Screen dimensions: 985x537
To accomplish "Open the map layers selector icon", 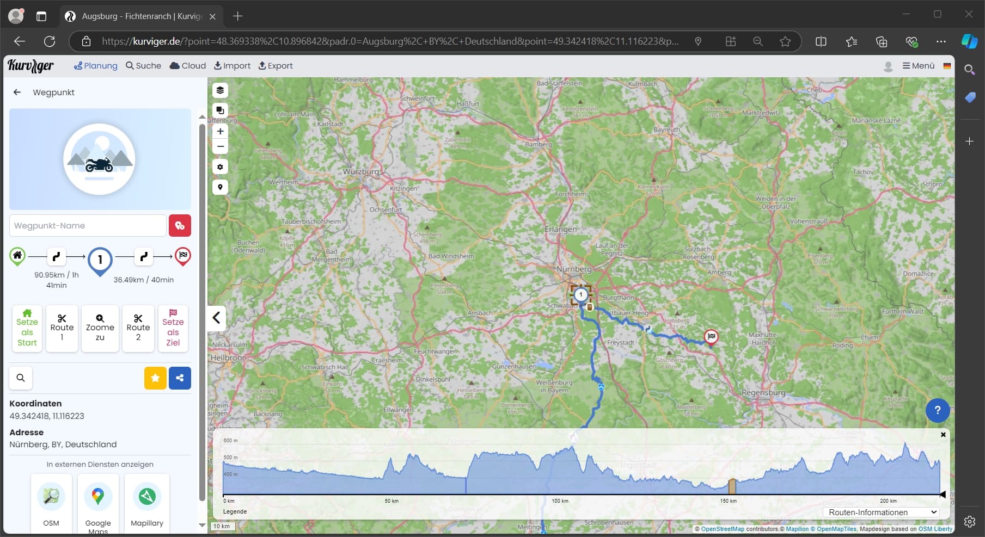I will click(x=220, y=90).
